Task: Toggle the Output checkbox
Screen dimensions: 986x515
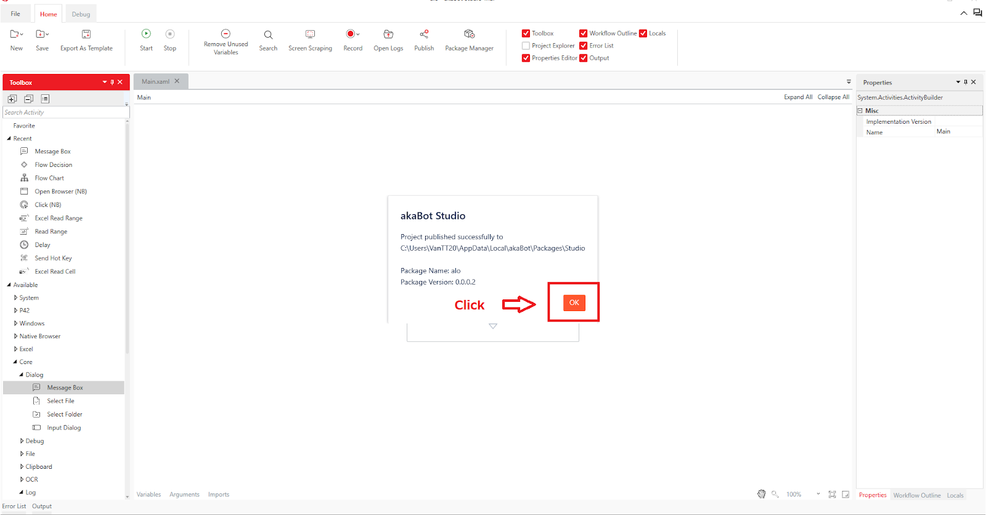Action: click(x=583, y=58)
